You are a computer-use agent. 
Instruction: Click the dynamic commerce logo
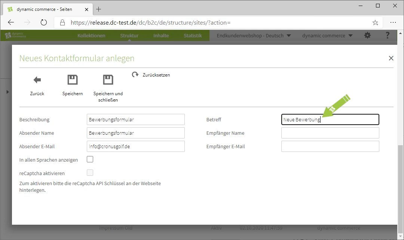(15, 35)
